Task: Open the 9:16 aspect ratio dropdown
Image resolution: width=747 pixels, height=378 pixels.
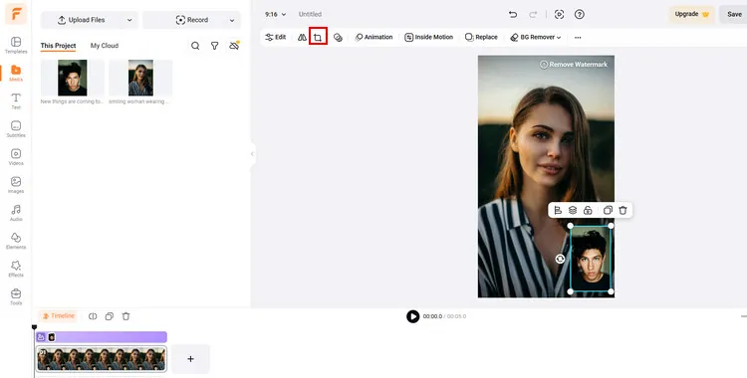Action: click(x=275, y=14)
